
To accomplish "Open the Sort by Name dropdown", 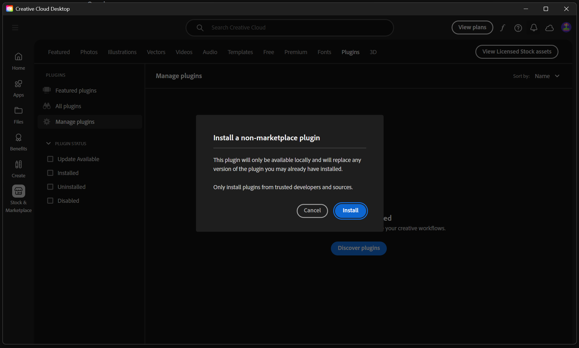I will [547, 76].
